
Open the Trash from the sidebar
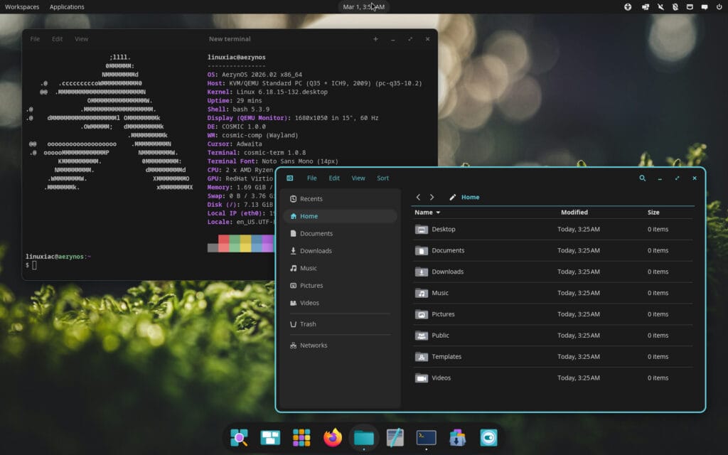pyautogui.click(x=309, y=323)
